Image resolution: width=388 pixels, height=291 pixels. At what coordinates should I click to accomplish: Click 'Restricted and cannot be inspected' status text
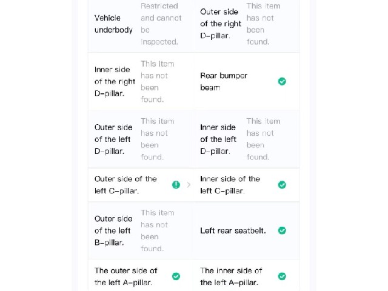pos(161,24)
